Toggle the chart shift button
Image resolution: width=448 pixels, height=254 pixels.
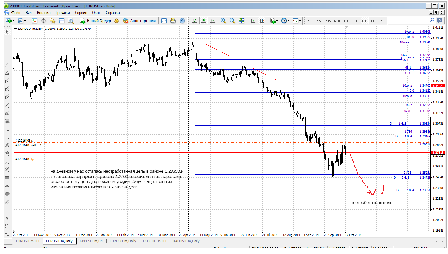pos(262,21)
